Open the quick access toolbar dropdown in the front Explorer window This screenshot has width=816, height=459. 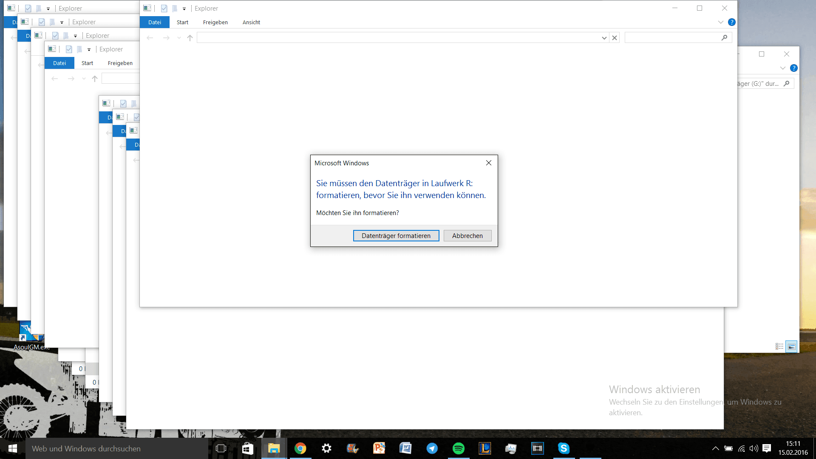click(x=184, y=8)
